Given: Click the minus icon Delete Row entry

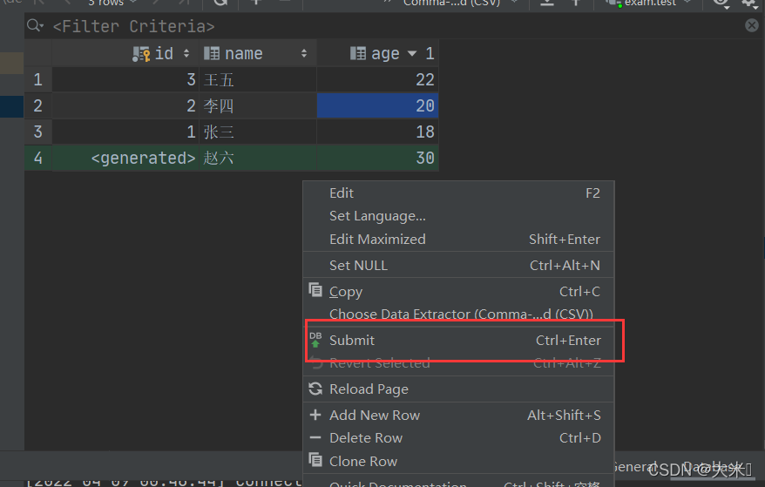Looking at the screenshot, I should click(x=458, y=438).
